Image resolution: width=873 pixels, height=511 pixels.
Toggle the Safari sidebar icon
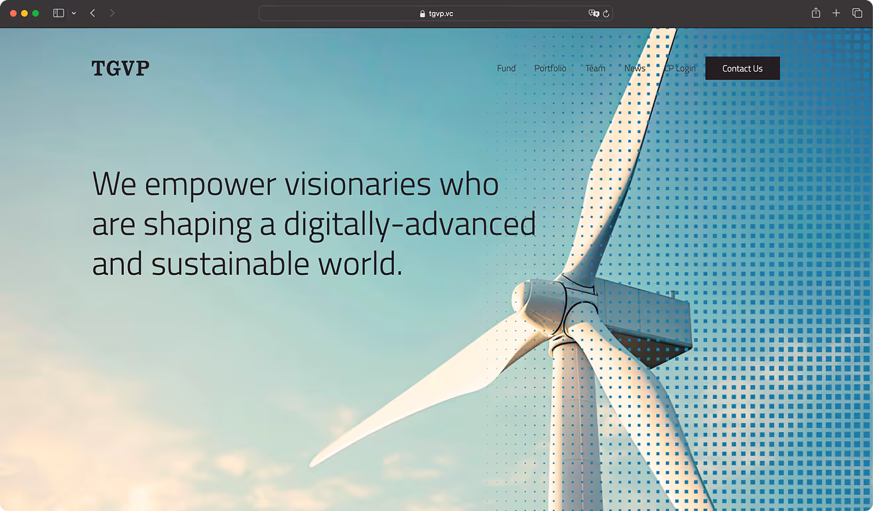(58, 13)
